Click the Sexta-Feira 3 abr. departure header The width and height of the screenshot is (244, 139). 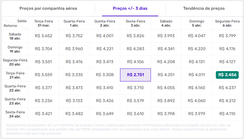coord(135,23)
